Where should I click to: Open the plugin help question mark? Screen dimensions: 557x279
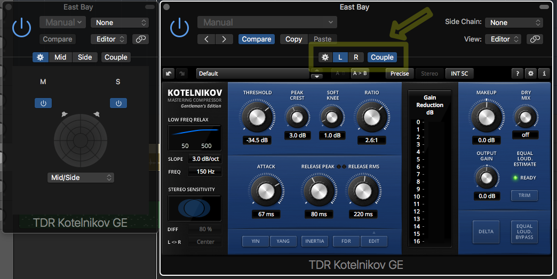tap(517, 73)
